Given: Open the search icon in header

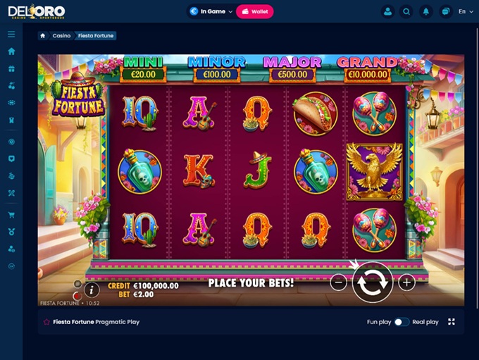Looking at the screenshot, I should click(x=406, y=11).
